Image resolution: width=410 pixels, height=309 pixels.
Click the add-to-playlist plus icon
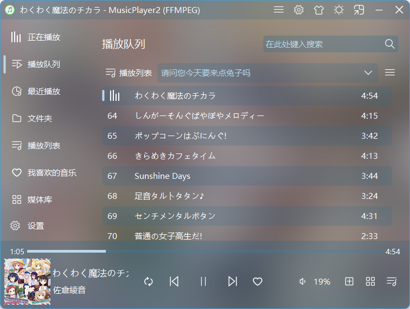point(349,281)
